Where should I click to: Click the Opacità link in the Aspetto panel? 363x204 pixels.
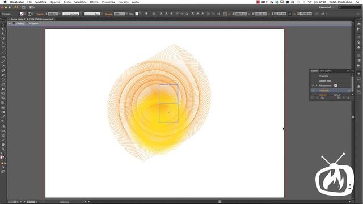[x=323, y=95]
